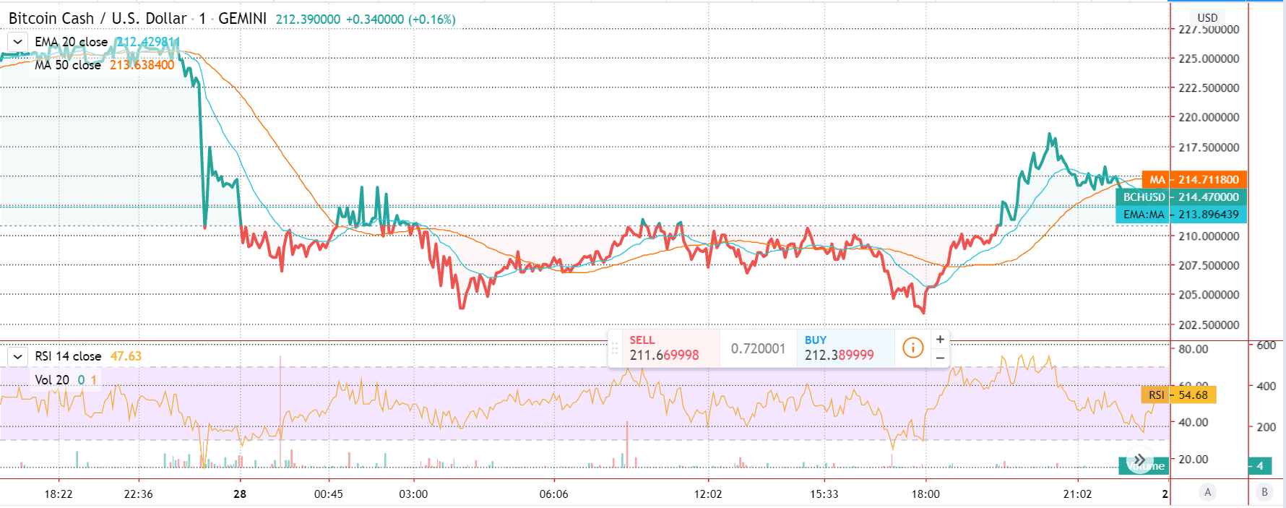This screenshot has width=1286, height=508.
Task: Click the BCHUSD 214.470000 price label
Action: pos(1181,197)
